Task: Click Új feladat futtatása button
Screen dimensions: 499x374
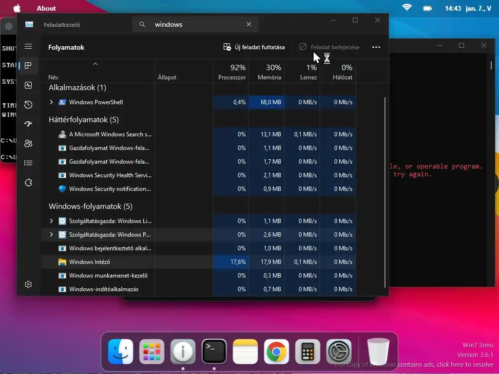Action: pos(254,47)
